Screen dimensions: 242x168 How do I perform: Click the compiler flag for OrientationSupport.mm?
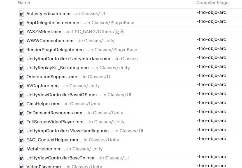(x=212, y=76)
